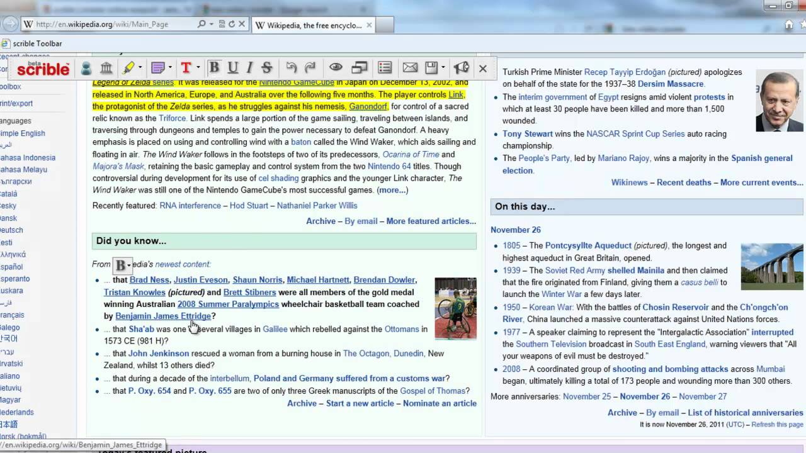Redo the scrible annotation
Viewport: 806px width, 453px height.
310,68
